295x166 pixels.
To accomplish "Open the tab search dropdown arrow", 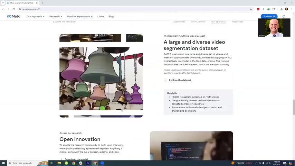I will tap(3, 3).
